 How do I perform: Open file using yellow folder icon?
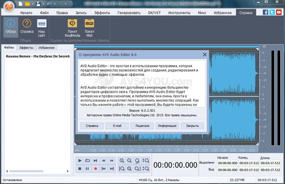[x=27, y=4]
